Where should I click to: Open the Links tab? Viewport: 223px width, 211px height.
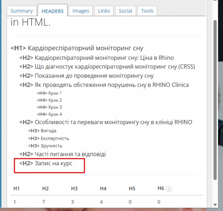pyautogui.click(x=104, y=11)
